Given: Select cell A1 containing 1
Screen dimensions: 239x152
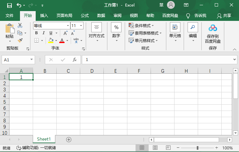Looking at the screenshot, I should pos(21,77).
